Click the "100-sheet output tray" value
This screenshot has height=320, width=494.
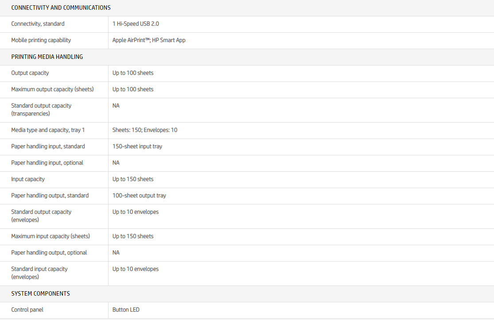click(x=139, y=196)
